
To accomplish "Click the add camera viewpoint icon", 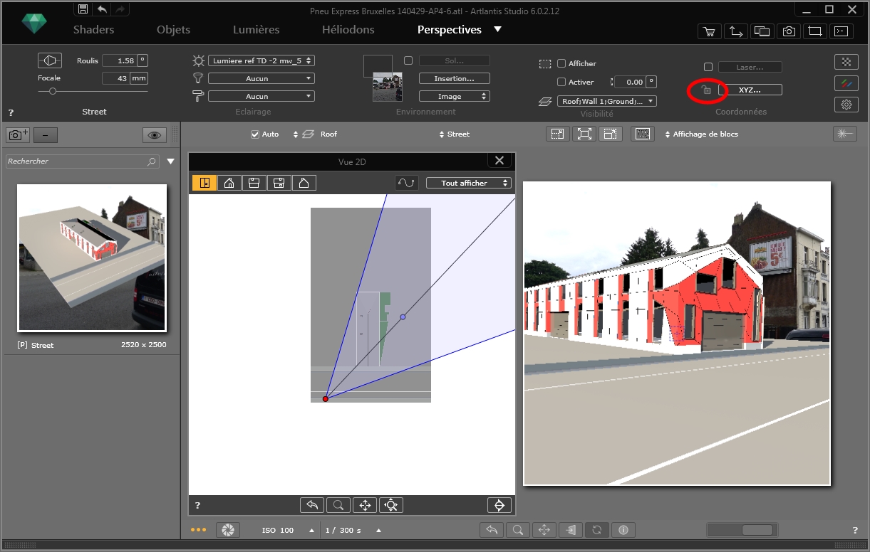I will (x=17, y=134).
